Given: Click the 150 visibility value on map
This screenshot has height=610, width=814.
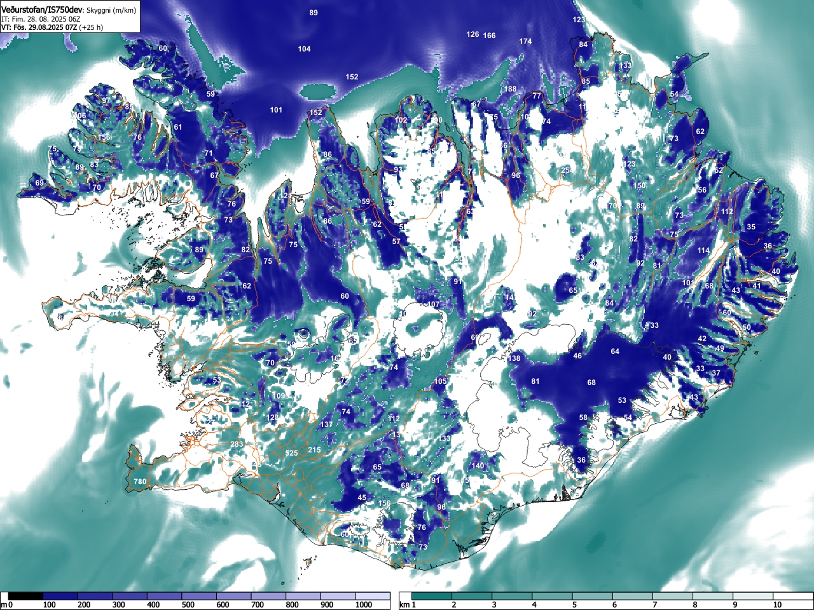Looking at the screenshot, I should click(x=639, y=186).
